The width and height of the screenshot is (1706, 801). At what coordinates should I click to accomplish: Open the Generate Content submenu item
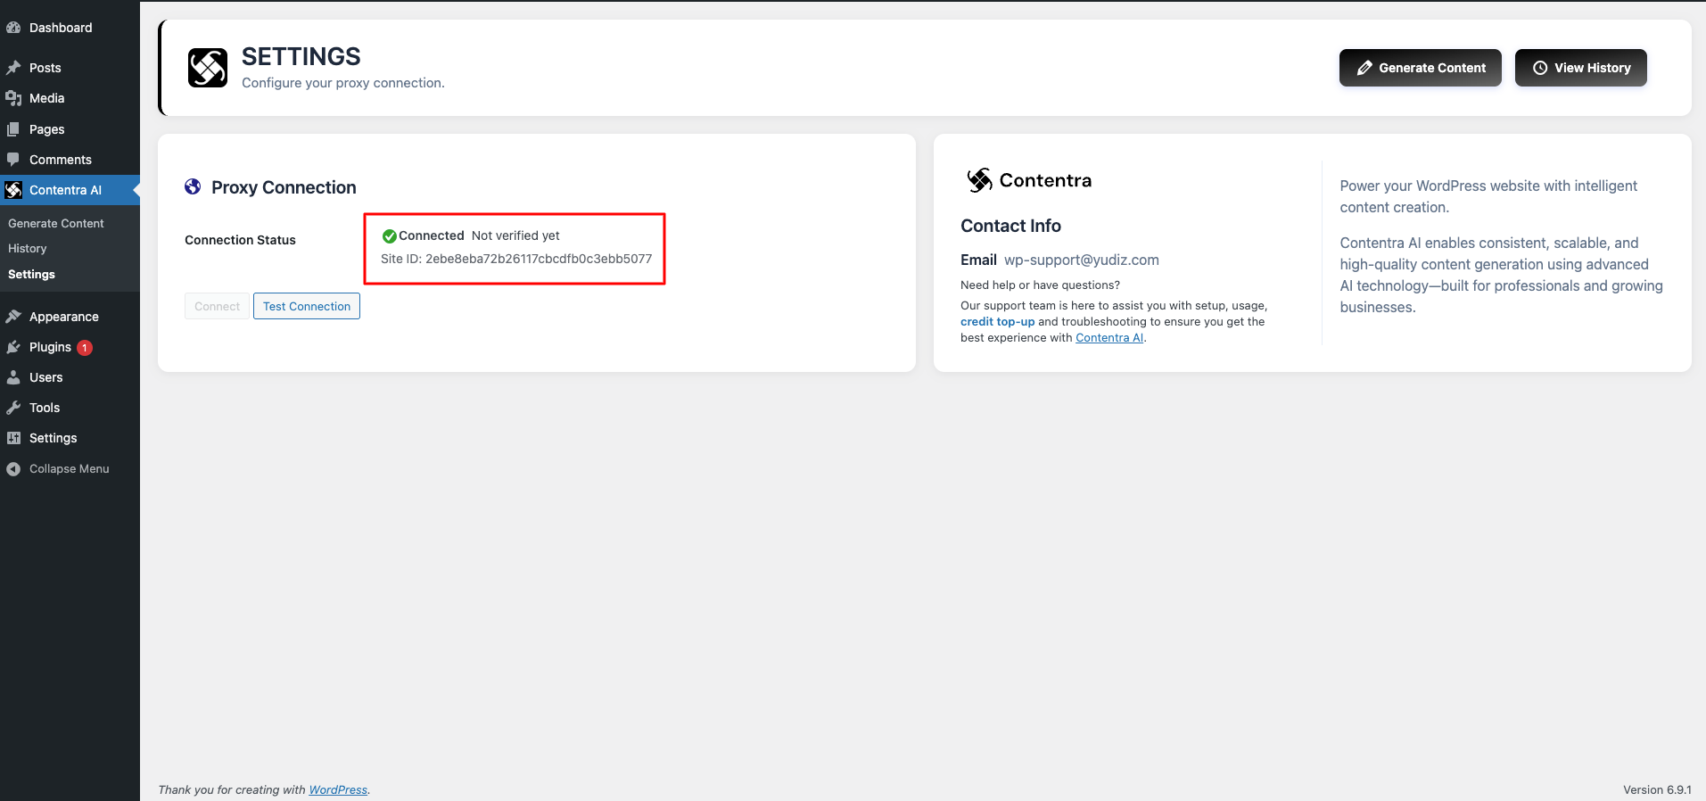click(x=56, y=223)
